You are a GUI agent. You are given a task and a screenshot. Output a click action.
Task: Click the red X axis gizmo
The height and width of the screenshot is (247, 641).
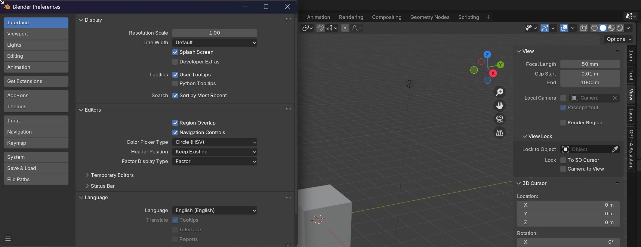pyautogui.click(x=493, y=73)
